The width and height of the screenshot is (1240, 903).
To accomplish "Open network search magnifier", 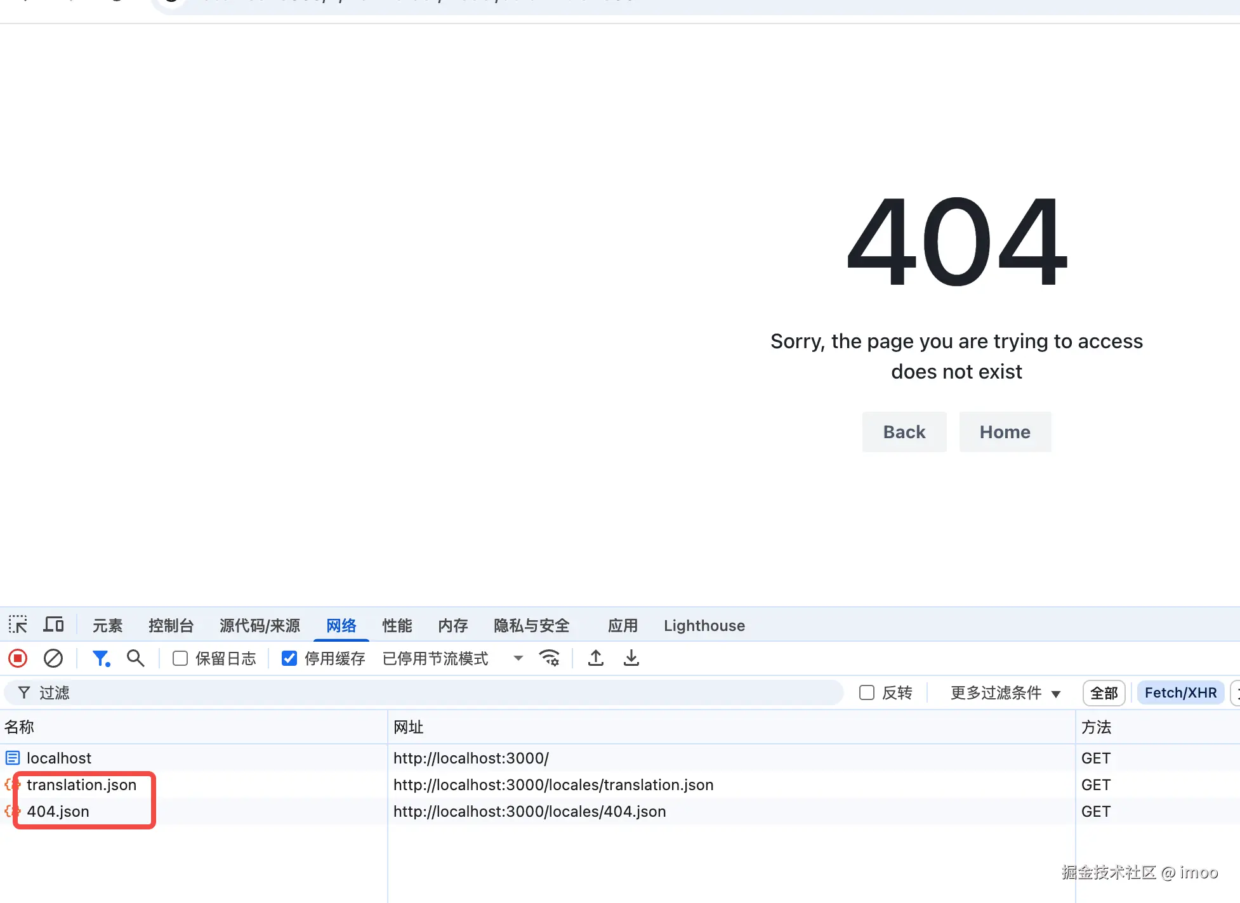I will [x=135, y=658].
